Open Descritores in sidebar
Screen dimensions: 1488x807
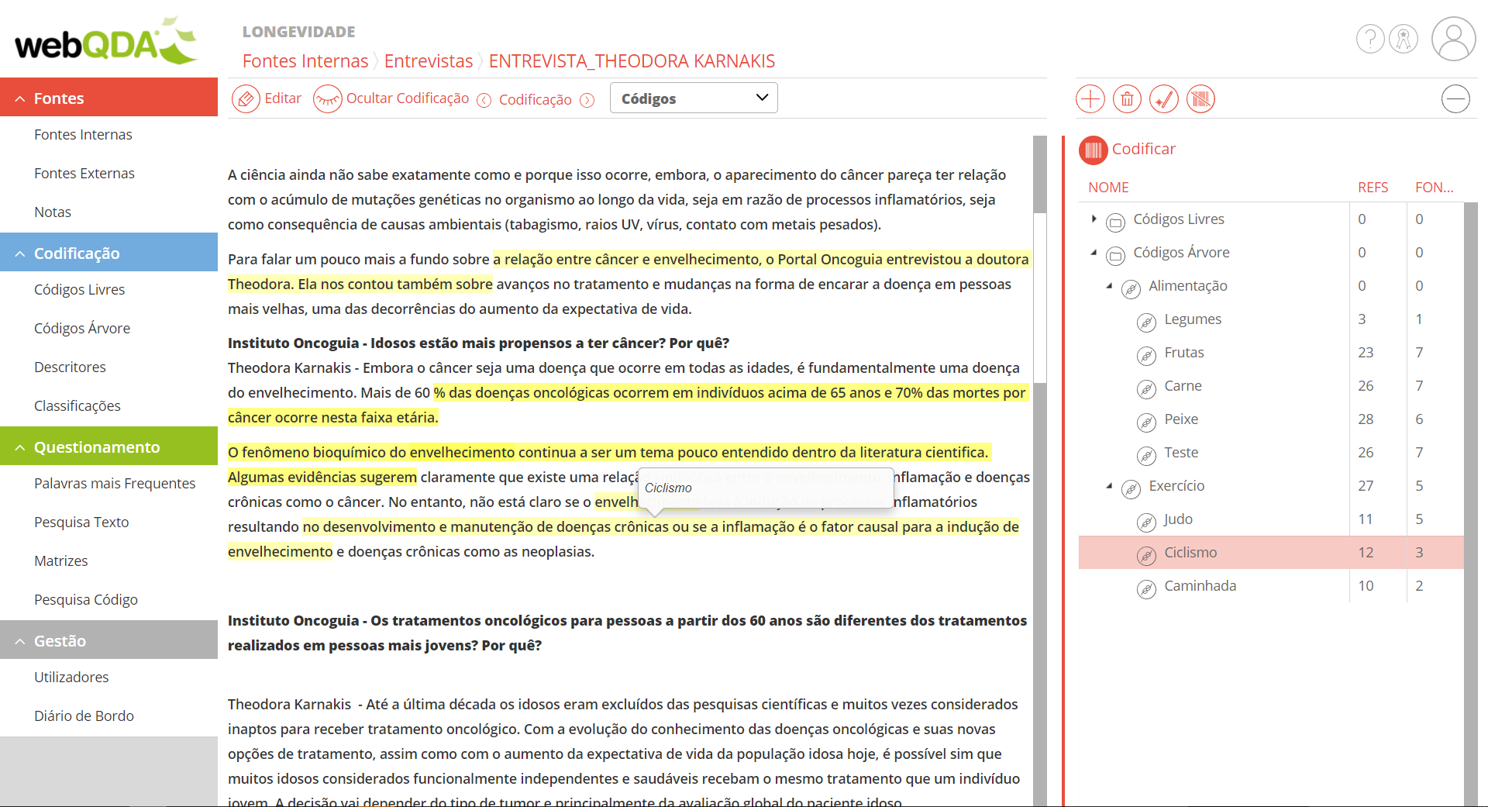pyautogui.click(x=70, y=367)
